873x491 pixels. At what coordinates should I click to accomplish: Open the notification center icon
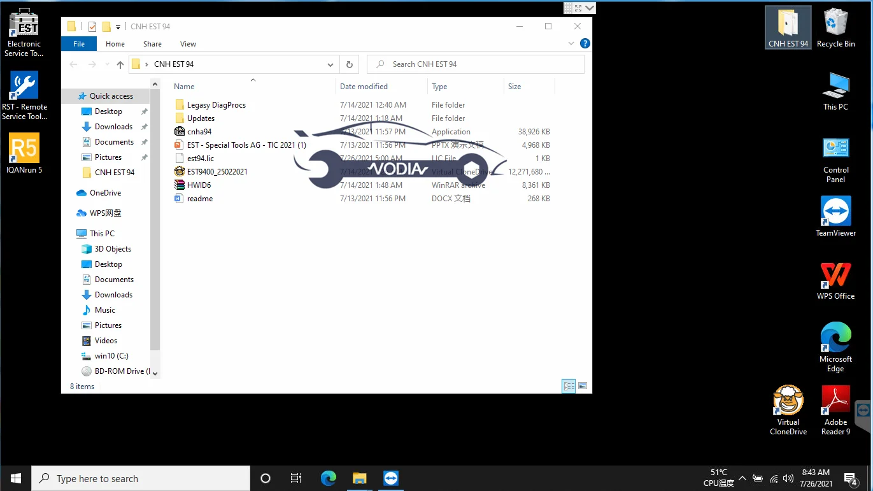point(850,478)
